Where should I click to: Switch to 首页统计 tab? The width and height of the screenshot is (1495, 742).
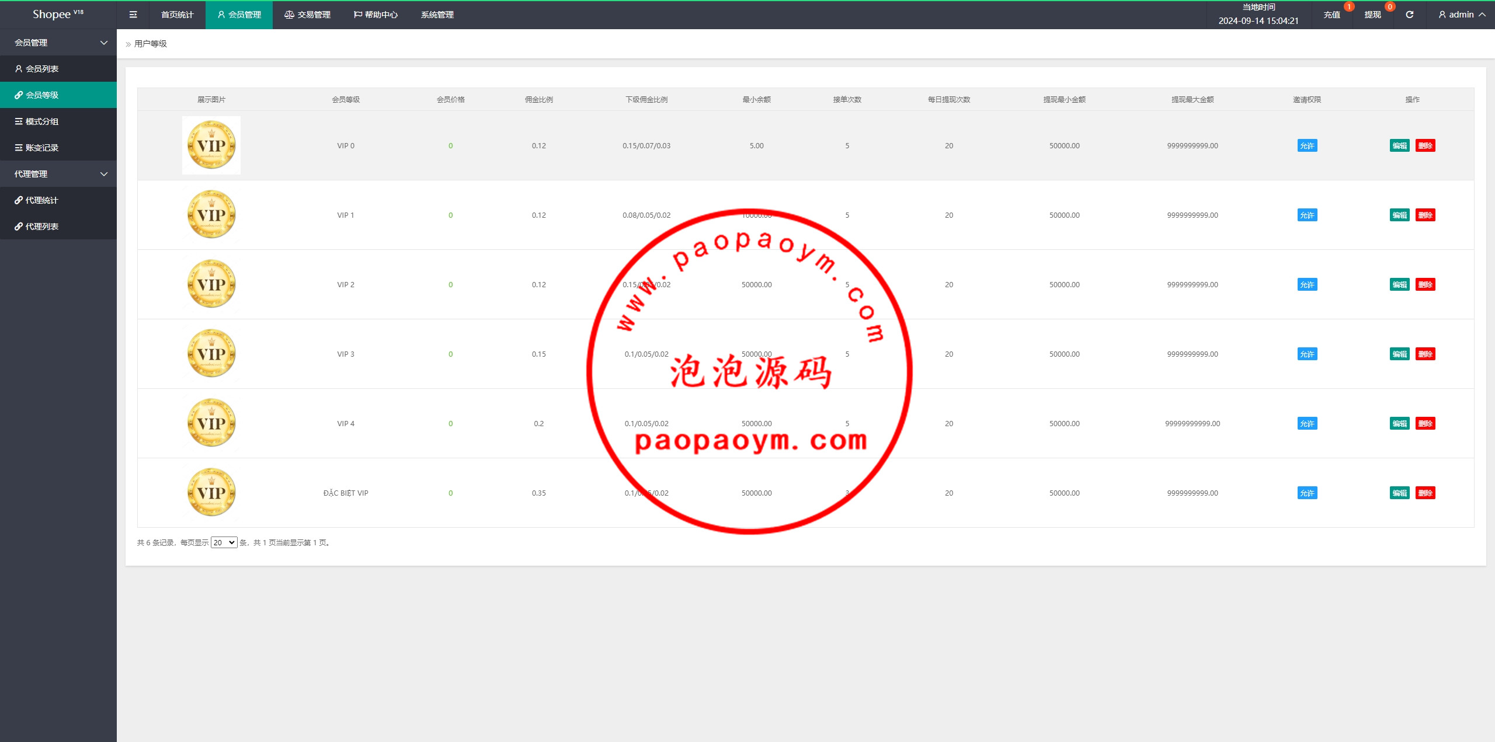click(177, 15)
